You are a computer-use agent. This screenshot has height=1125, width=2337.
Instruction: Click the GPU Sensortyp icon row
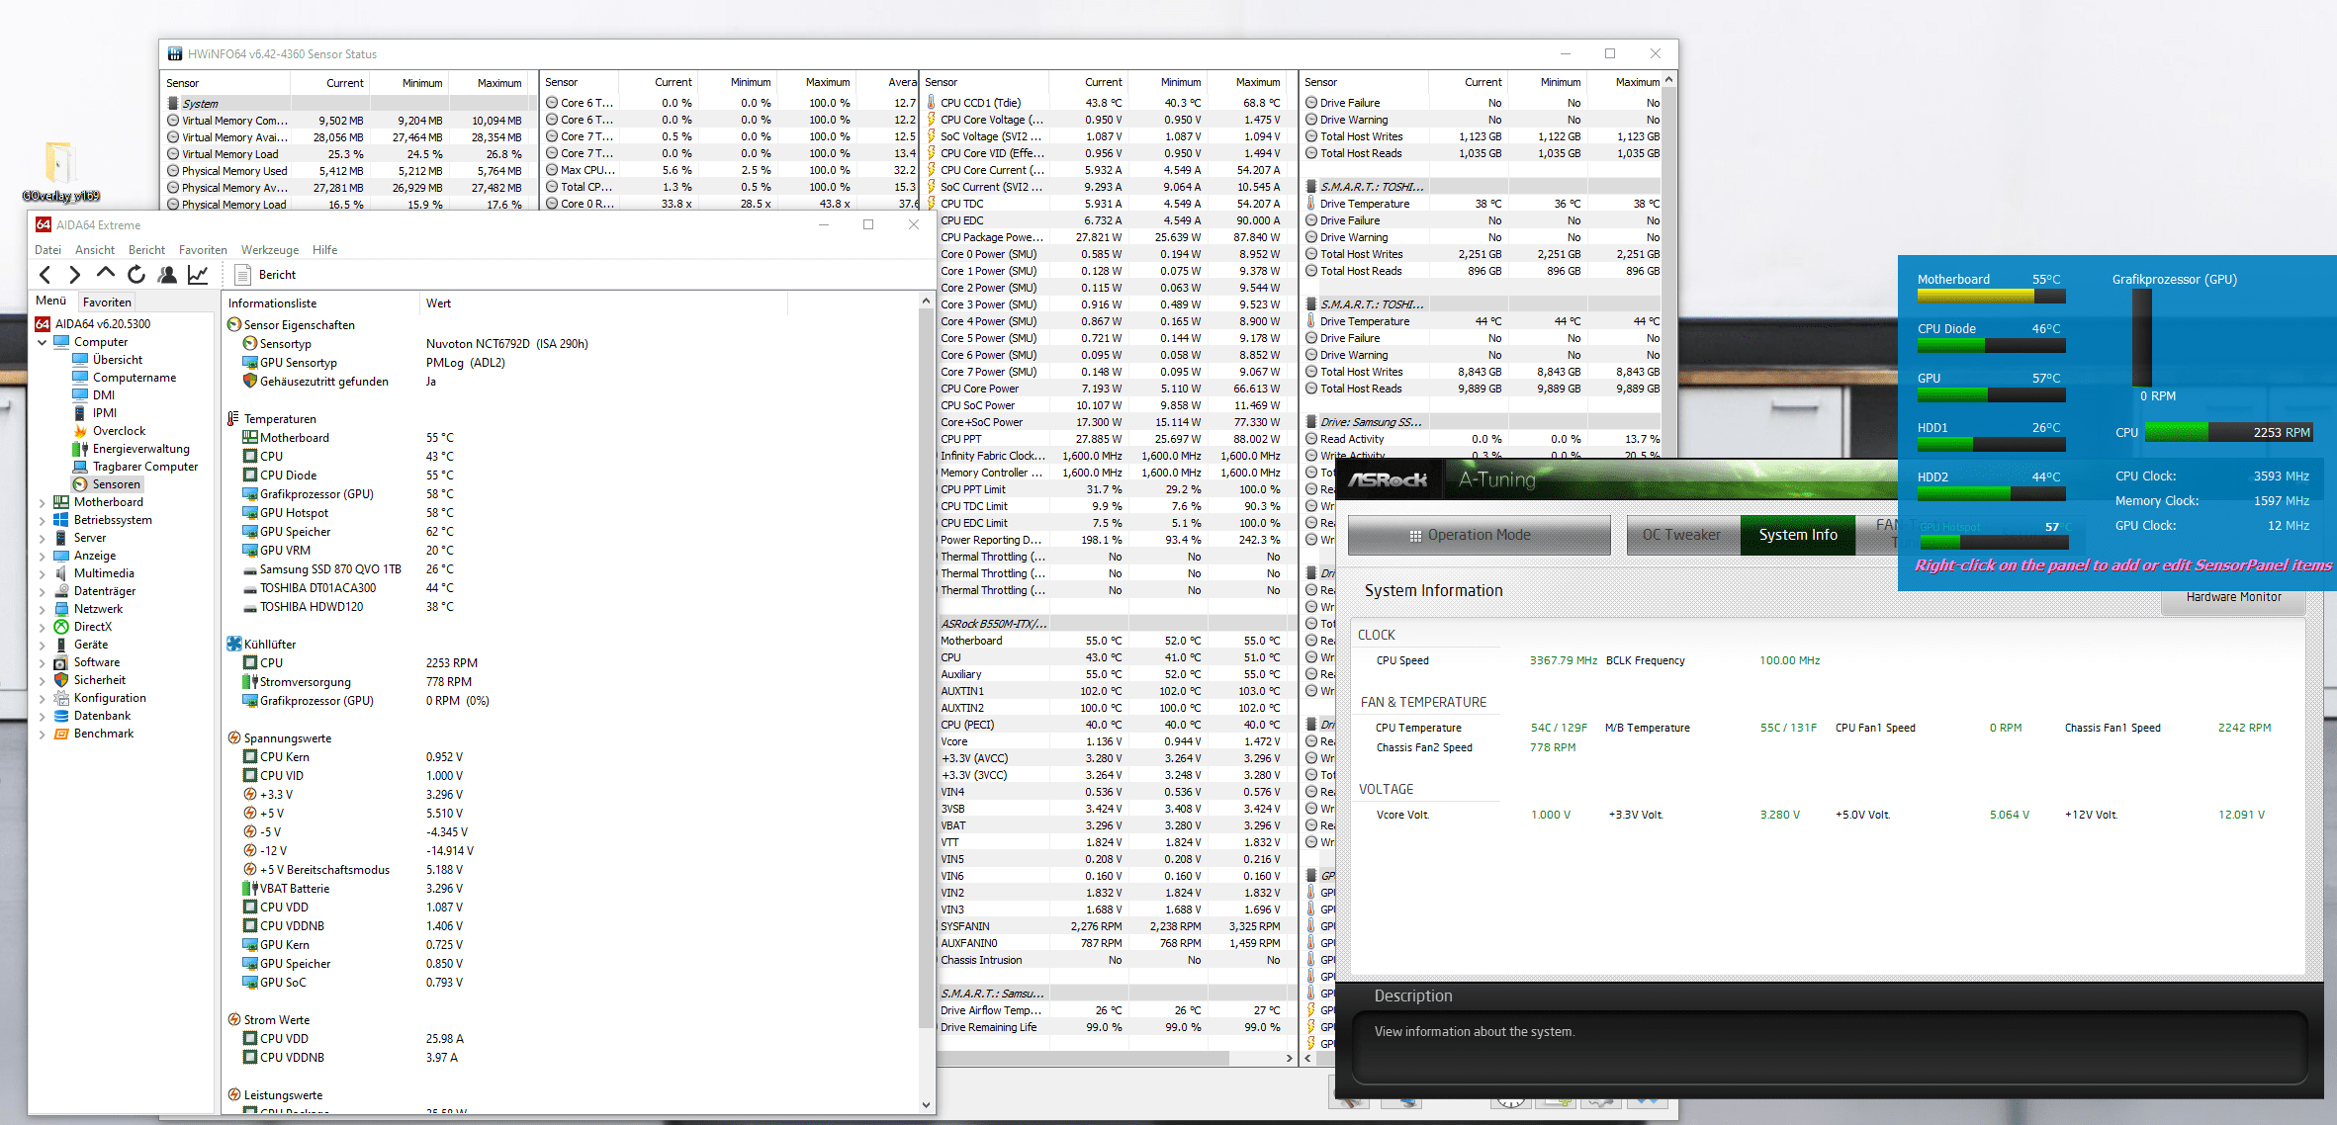click(250, 362)
